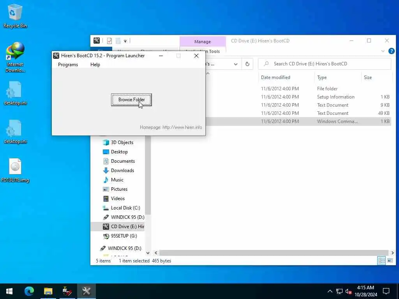Show hidden system tray icons

click(330, 291)
